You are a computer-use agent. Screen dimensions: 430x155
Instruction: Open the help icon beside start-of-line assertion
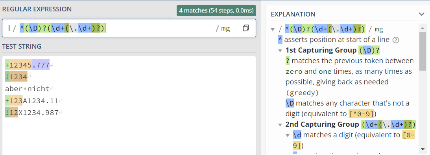[395, 40]
